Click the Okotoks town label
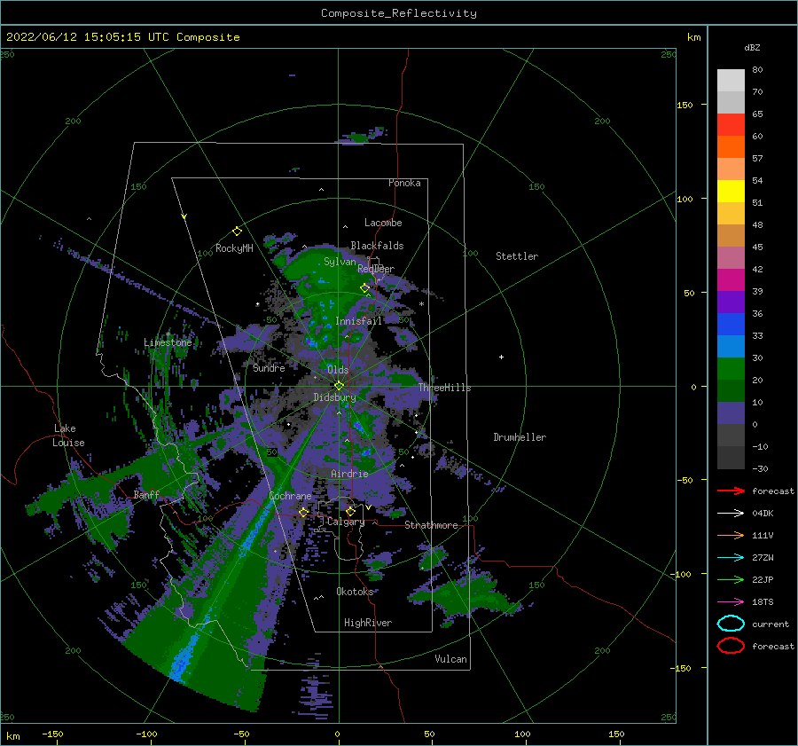The width and height of the screenshot is (798, 746). (x=356, y=592)
